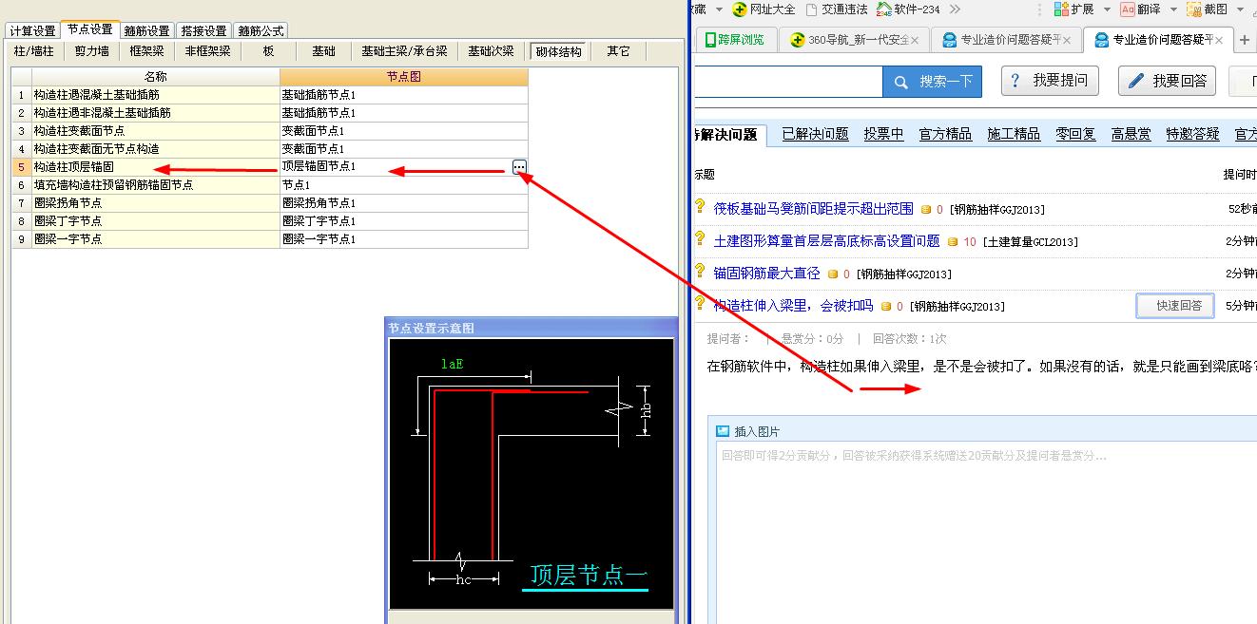
Task: Open the 零回复 tab
Action: coord(1075,134)
